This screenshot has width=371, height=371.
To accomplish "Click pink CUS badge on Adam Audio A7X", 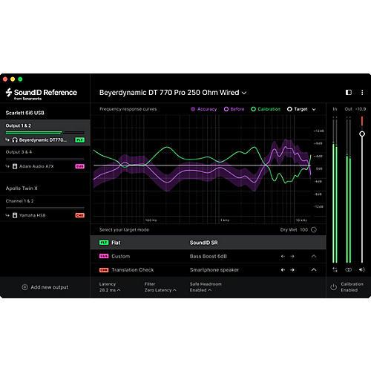I will coord(79,166).
